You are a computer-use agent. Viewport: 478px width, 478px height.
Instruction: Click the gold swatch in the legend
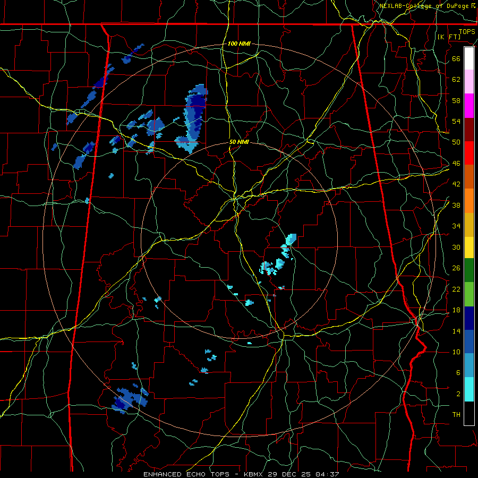(x=469, y=225)
